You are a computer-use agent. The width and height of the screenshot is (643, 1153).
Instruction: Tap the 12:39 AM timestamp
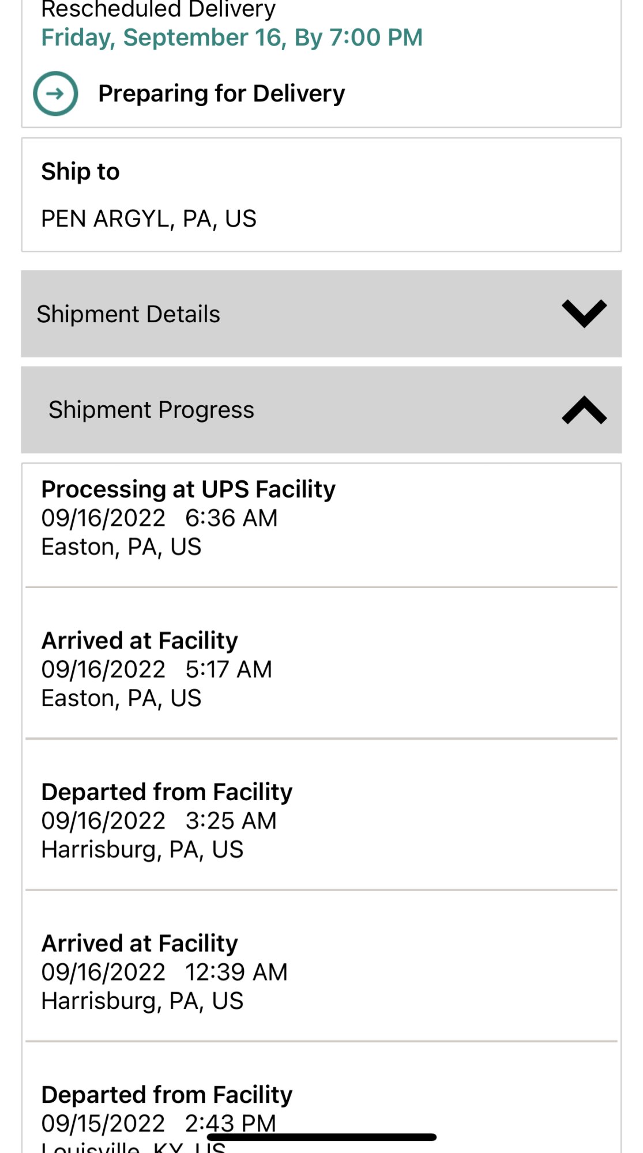tap(236, 973)
